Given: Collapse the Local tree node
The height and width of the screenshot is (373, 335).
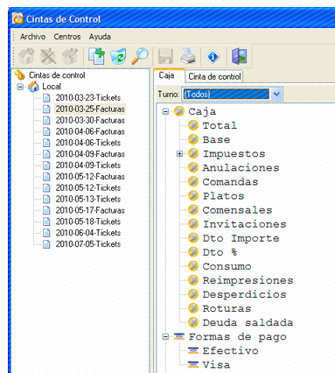Looking at the screenshot, I should (x=20, y=87).
